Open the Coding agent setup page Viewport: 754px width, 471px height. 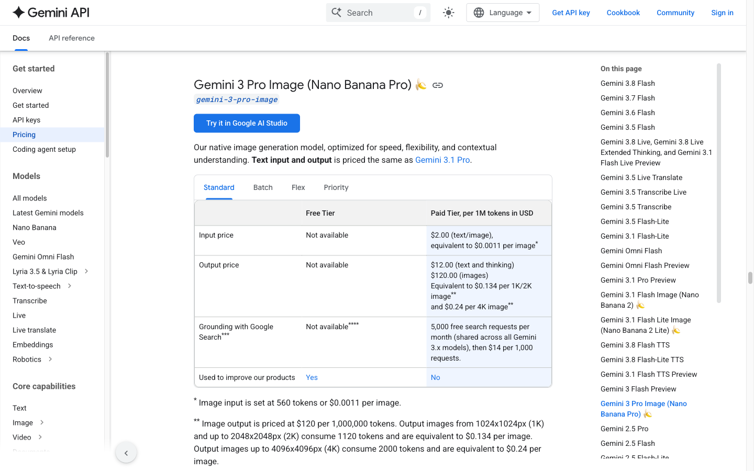click(x=45, y=149)
